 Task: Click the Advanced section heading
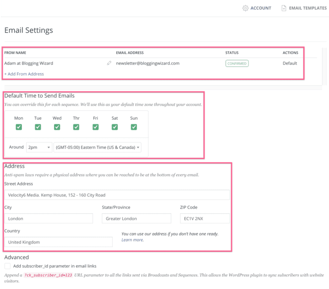coord(17,257)
